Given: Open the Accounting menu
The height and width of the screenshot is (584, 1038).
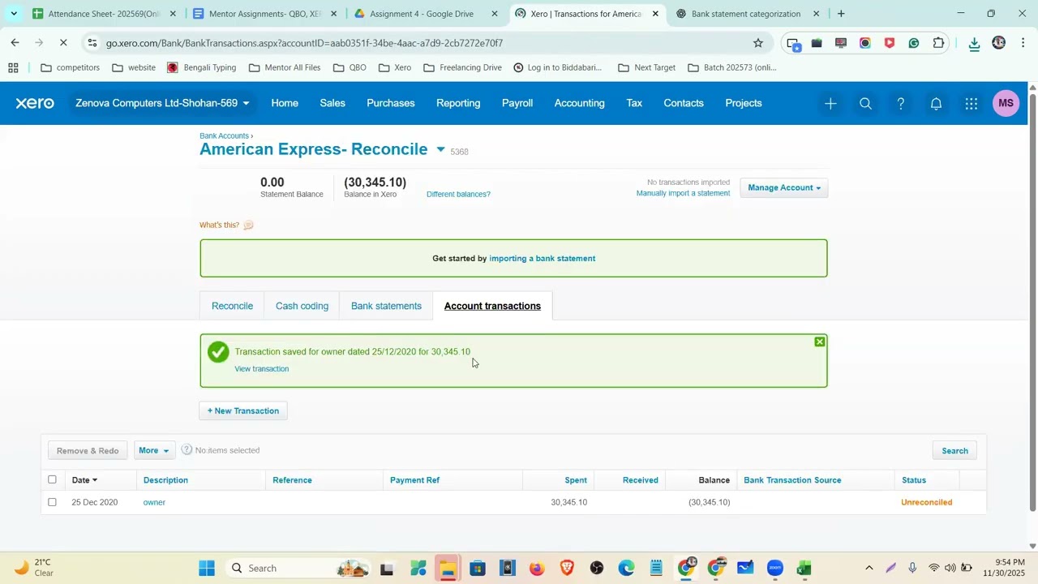Looking at the screenshot, I should [580, 103].
